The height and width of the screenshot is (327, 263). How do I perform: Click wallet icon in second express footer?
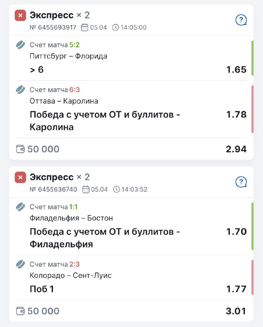[20, 311]
